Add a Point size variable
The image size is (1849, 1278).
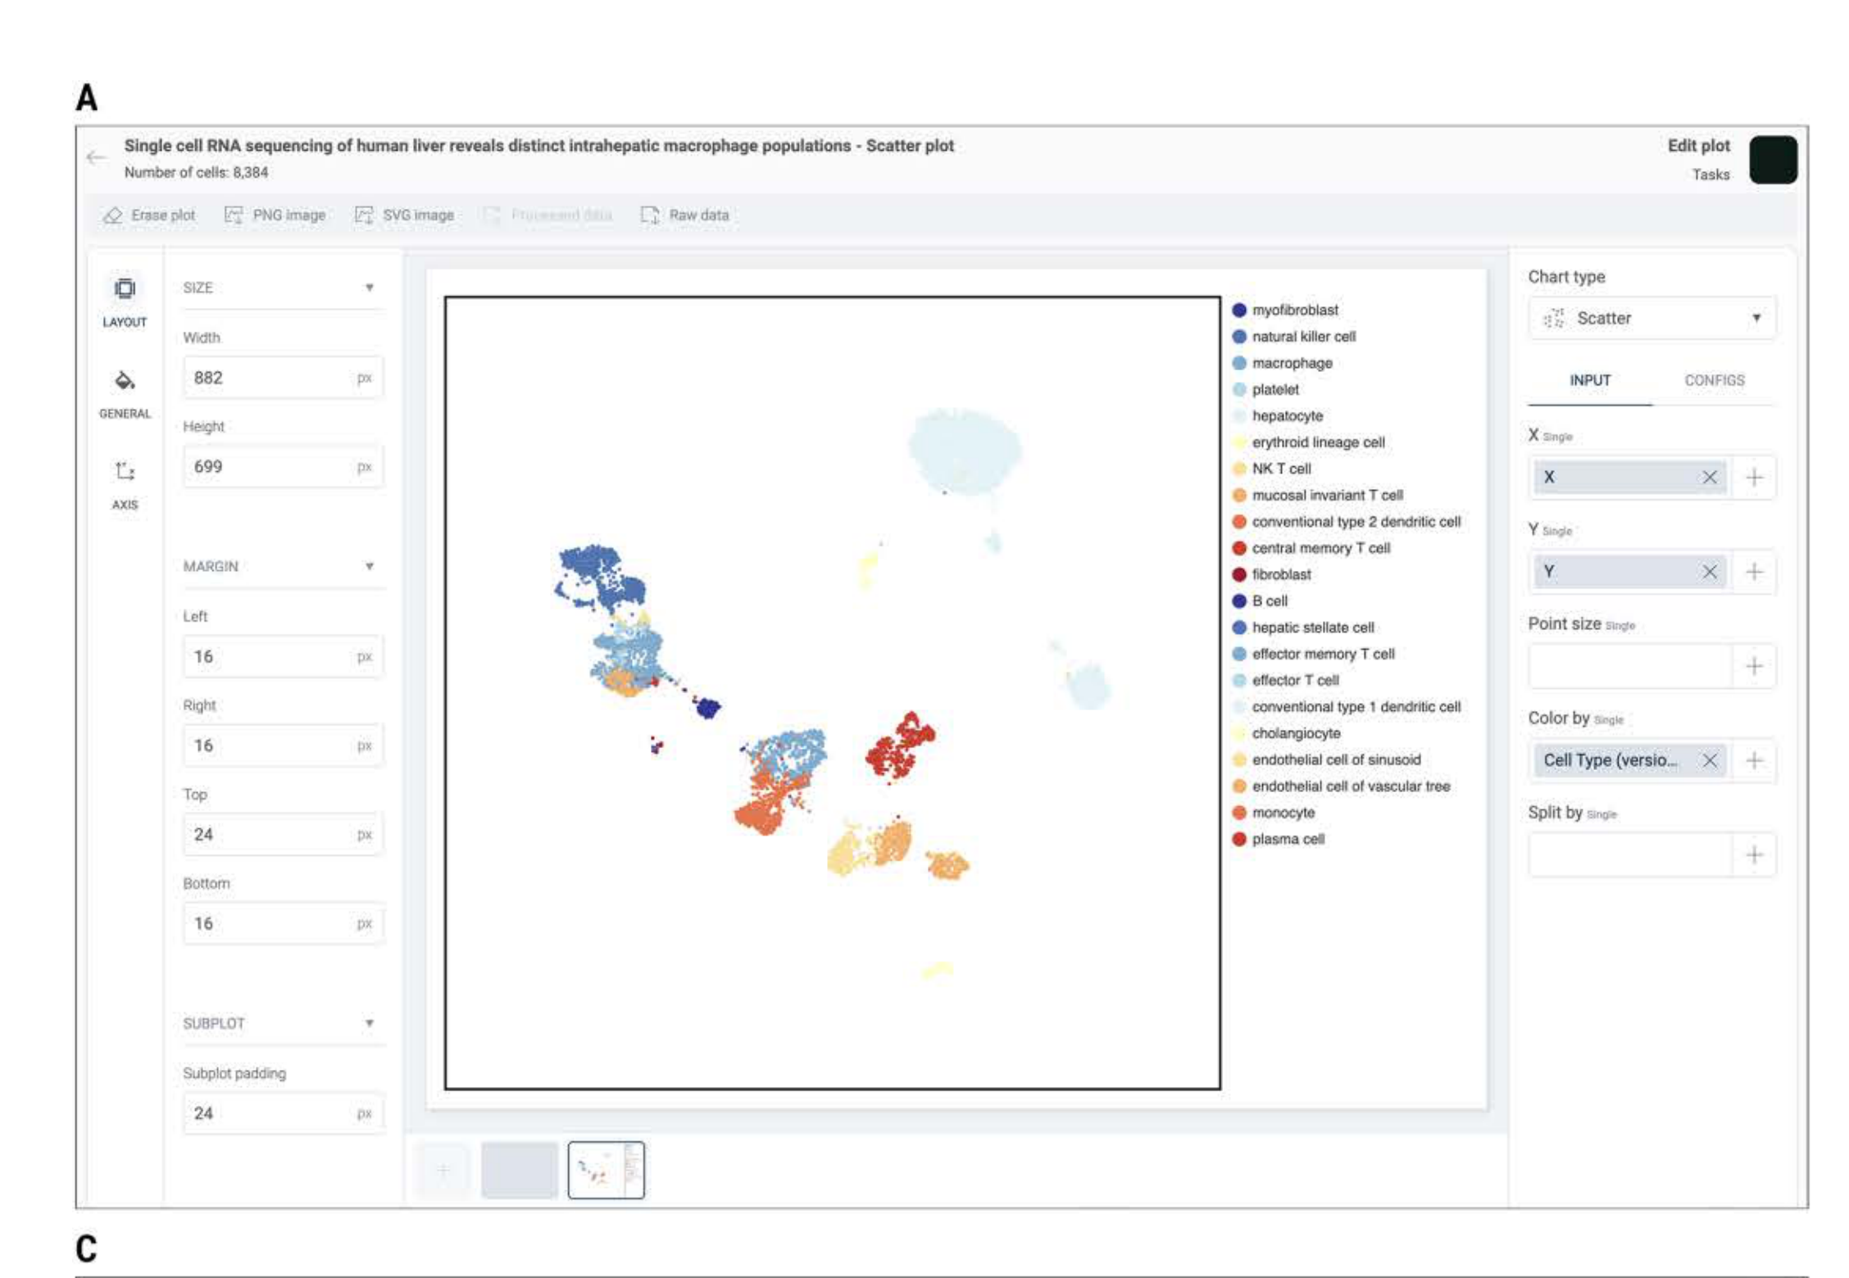[1754, 667]
